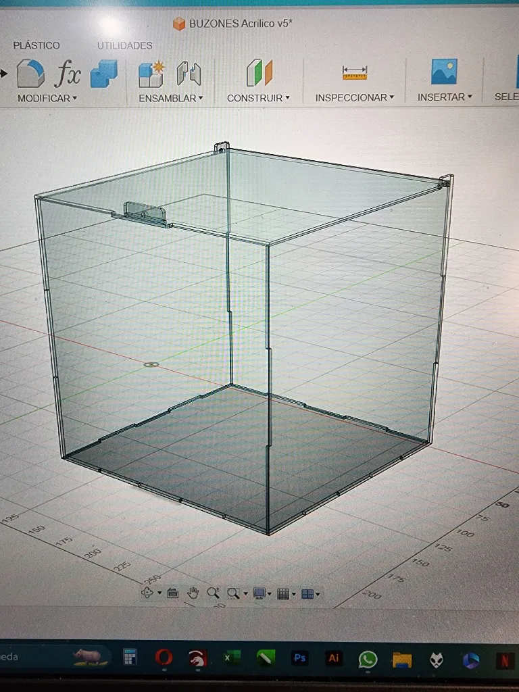Open foobar2000 alien-cat icon in taskbar
Viewport: 519px width, 692px height.
tap(437, 660)
